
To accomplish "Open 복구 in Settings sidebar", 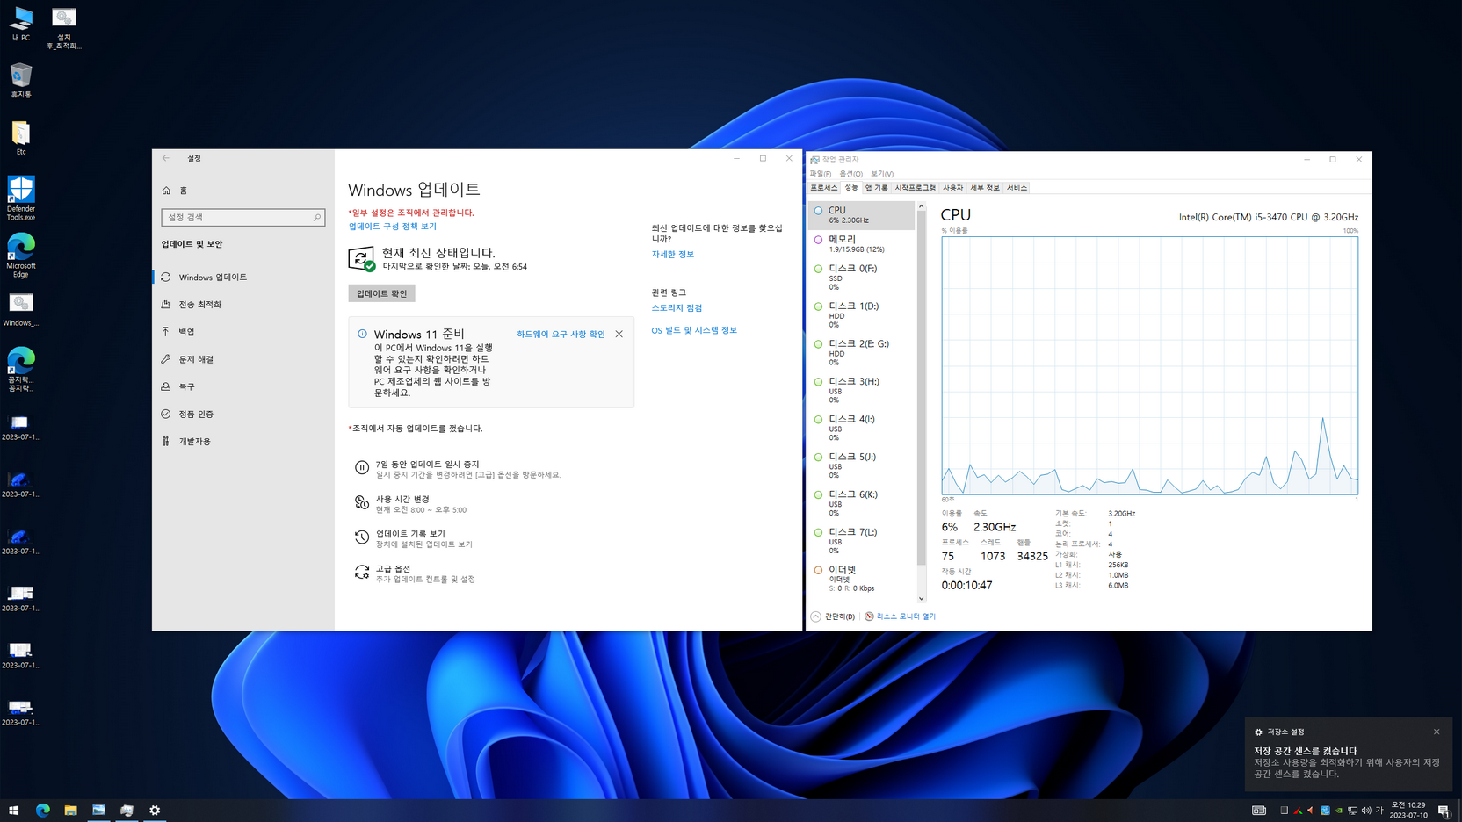I will click(x=243, y=386).
